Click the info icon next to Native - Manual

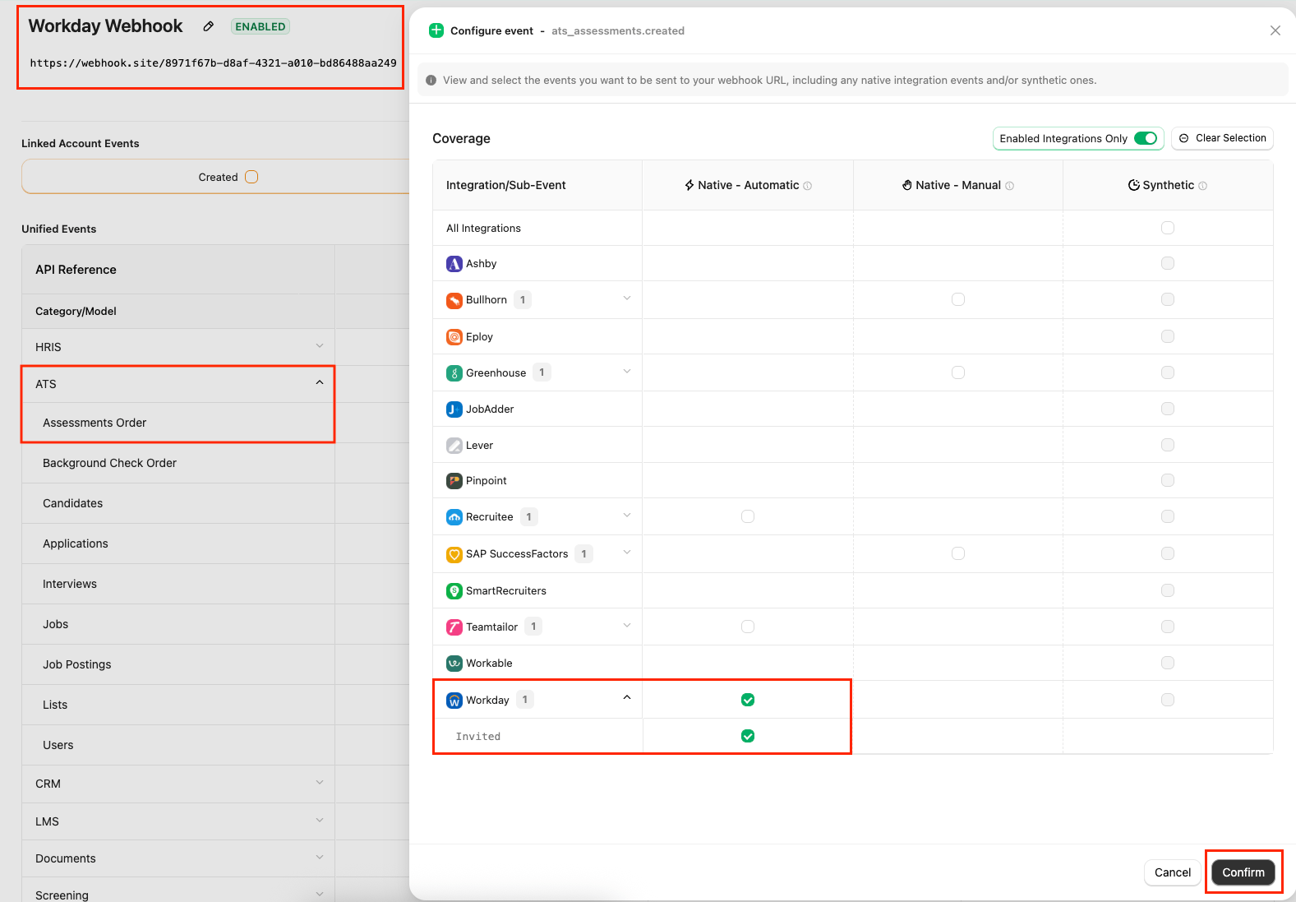tap(1009, 186)
